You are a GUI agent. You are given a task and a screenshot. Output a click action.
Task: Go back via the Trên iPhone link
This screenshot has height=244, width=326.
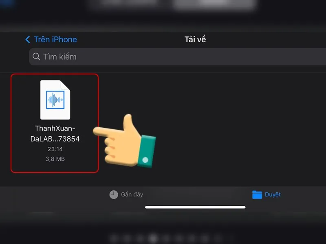pyautogui.click(x=55, y=39)
